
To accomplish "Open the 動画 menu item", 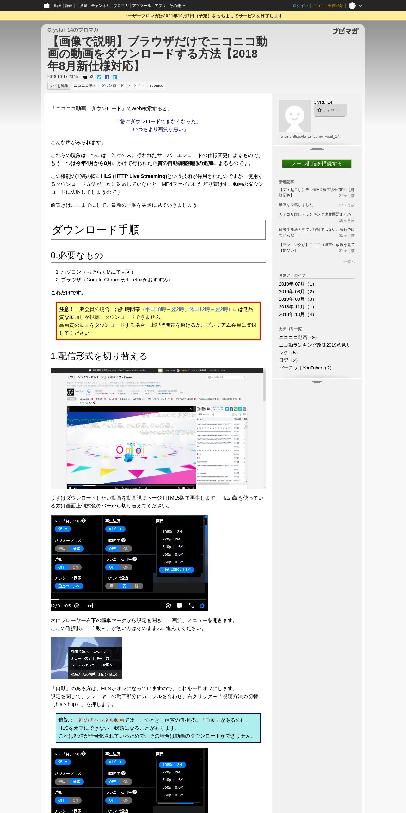I will 58,6.
